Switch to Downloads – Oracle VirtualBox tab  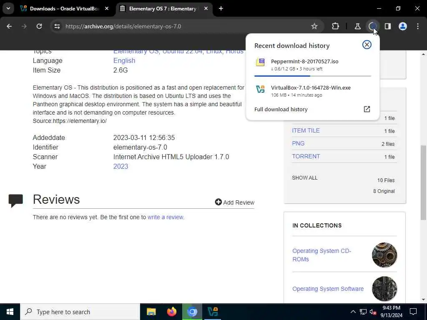65,9
